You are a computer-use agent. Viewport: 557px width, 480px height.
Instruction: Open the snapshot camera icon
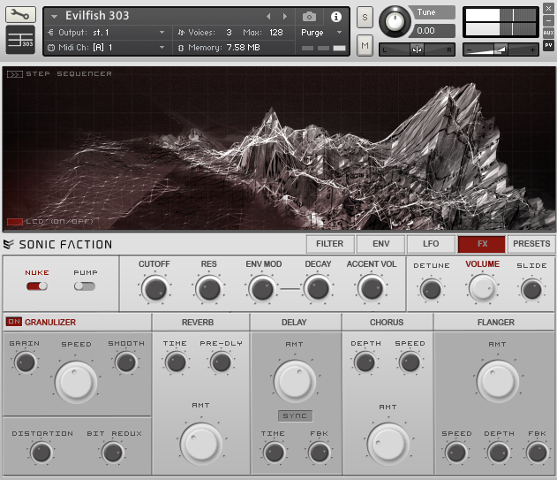pos(309,17)
